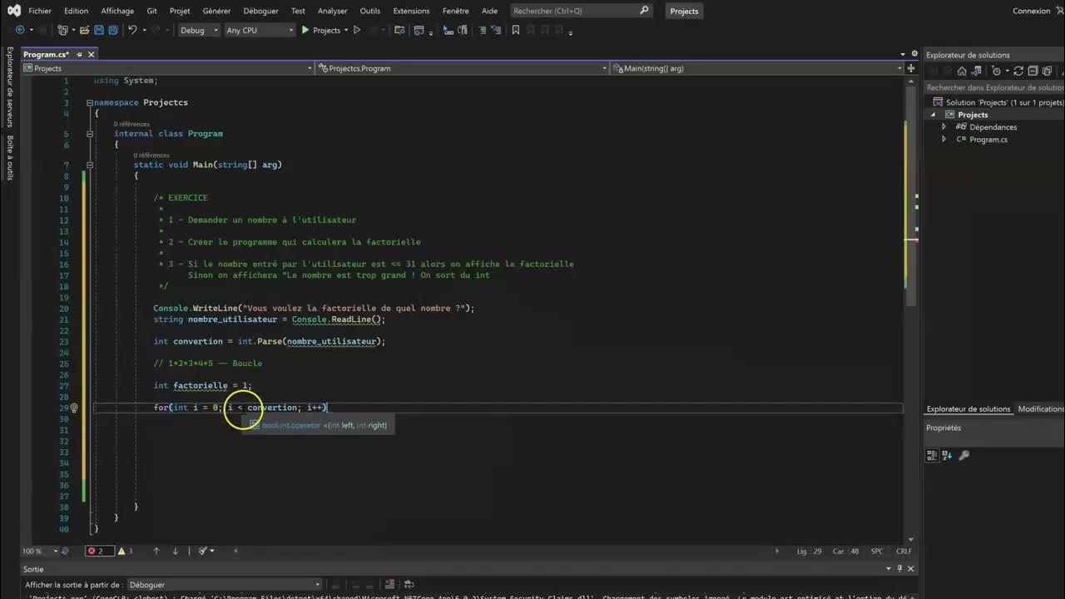
Task: Refresh the Solution Explorer with the sync icon
Action: coord(1018,71)
